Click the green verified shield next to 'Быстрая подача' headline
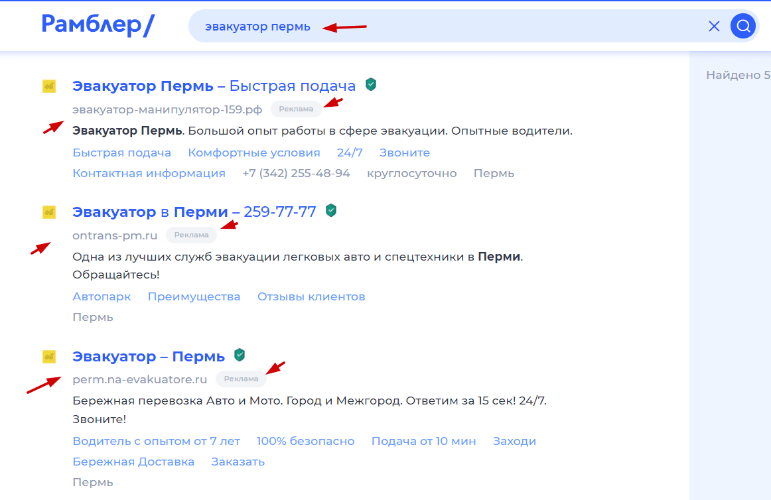This screenshot has height=500, width=771. click(x=370, y=84)
